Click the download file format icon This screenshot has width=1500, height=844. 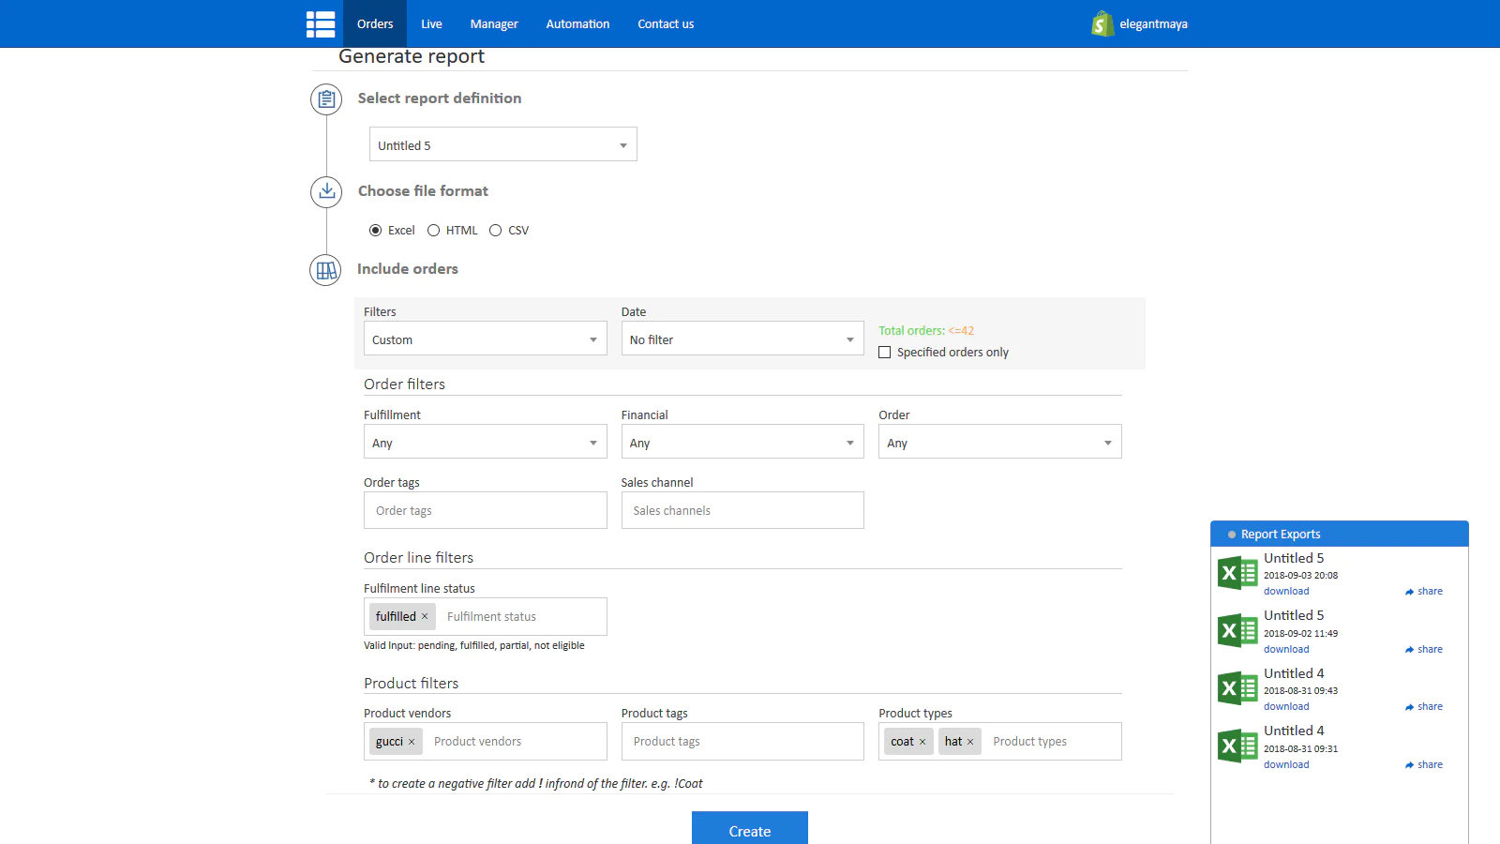(326, 191)
